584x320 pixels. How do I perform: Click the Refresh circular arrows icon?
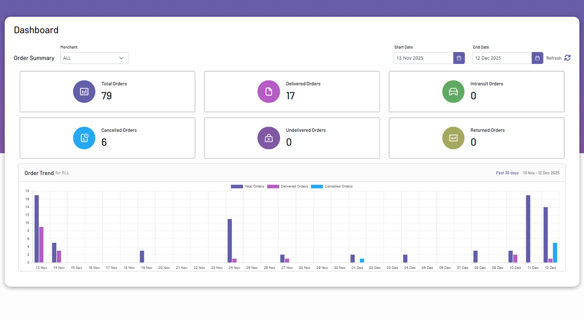click(567, 57)
